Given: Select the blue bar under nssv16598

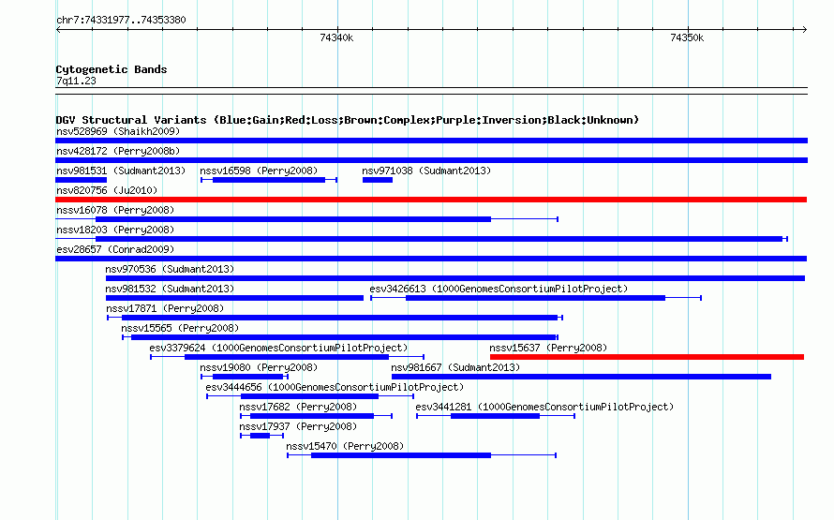Looking at the screenshot, I should pos(269,180).
